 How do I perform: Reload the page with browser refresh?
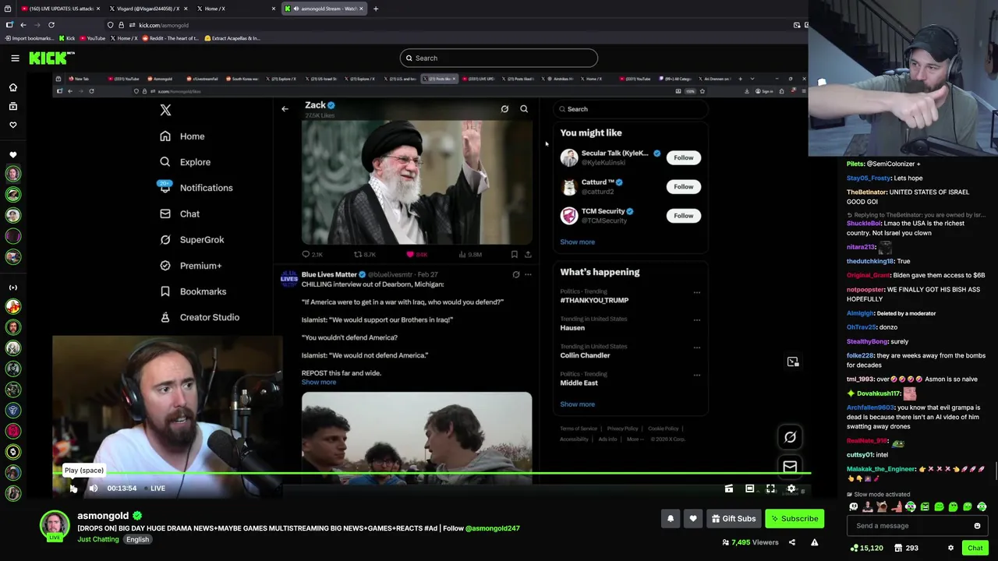coord(51,25)
